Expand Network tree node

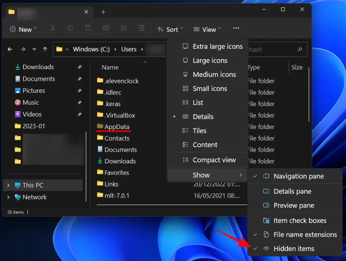[8, 197]
